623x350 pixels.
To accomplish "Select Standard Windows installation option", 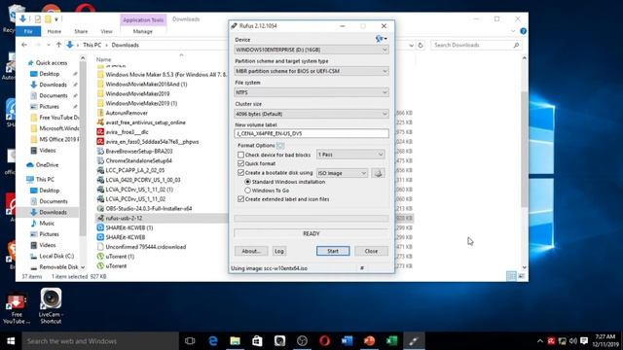I will [247, 182].
